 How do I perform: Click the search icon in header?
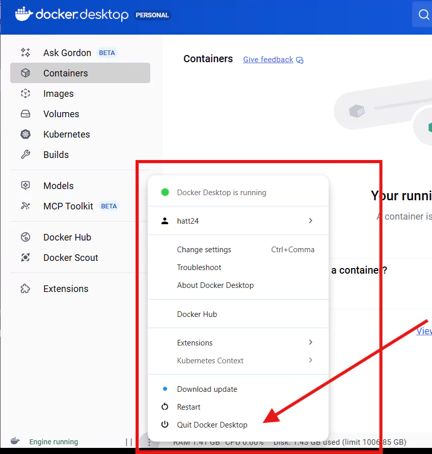pyautogui.click(x=423, y=15)
